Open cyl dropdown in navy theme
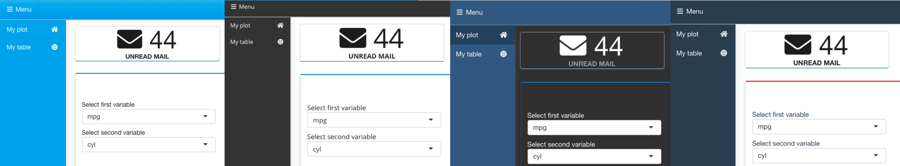Screen dimensions: 900x166 coord(819,156)
